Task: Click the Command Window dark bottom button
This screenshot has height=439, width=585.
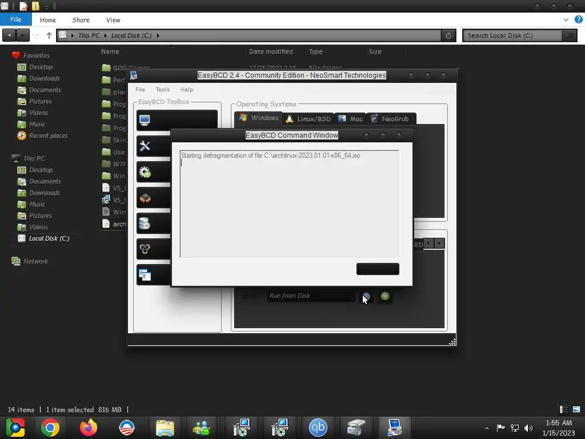Action: pos(378,269)
